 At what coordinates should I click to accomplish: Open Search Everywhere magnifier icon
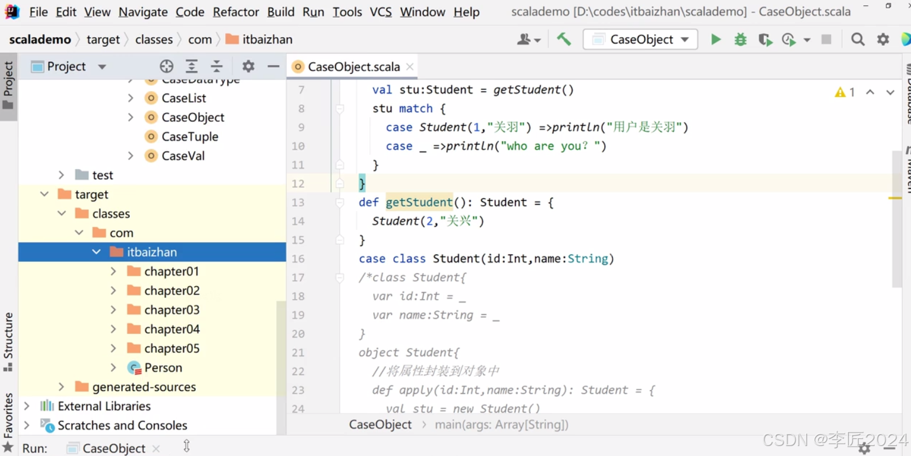click(858, 39)
